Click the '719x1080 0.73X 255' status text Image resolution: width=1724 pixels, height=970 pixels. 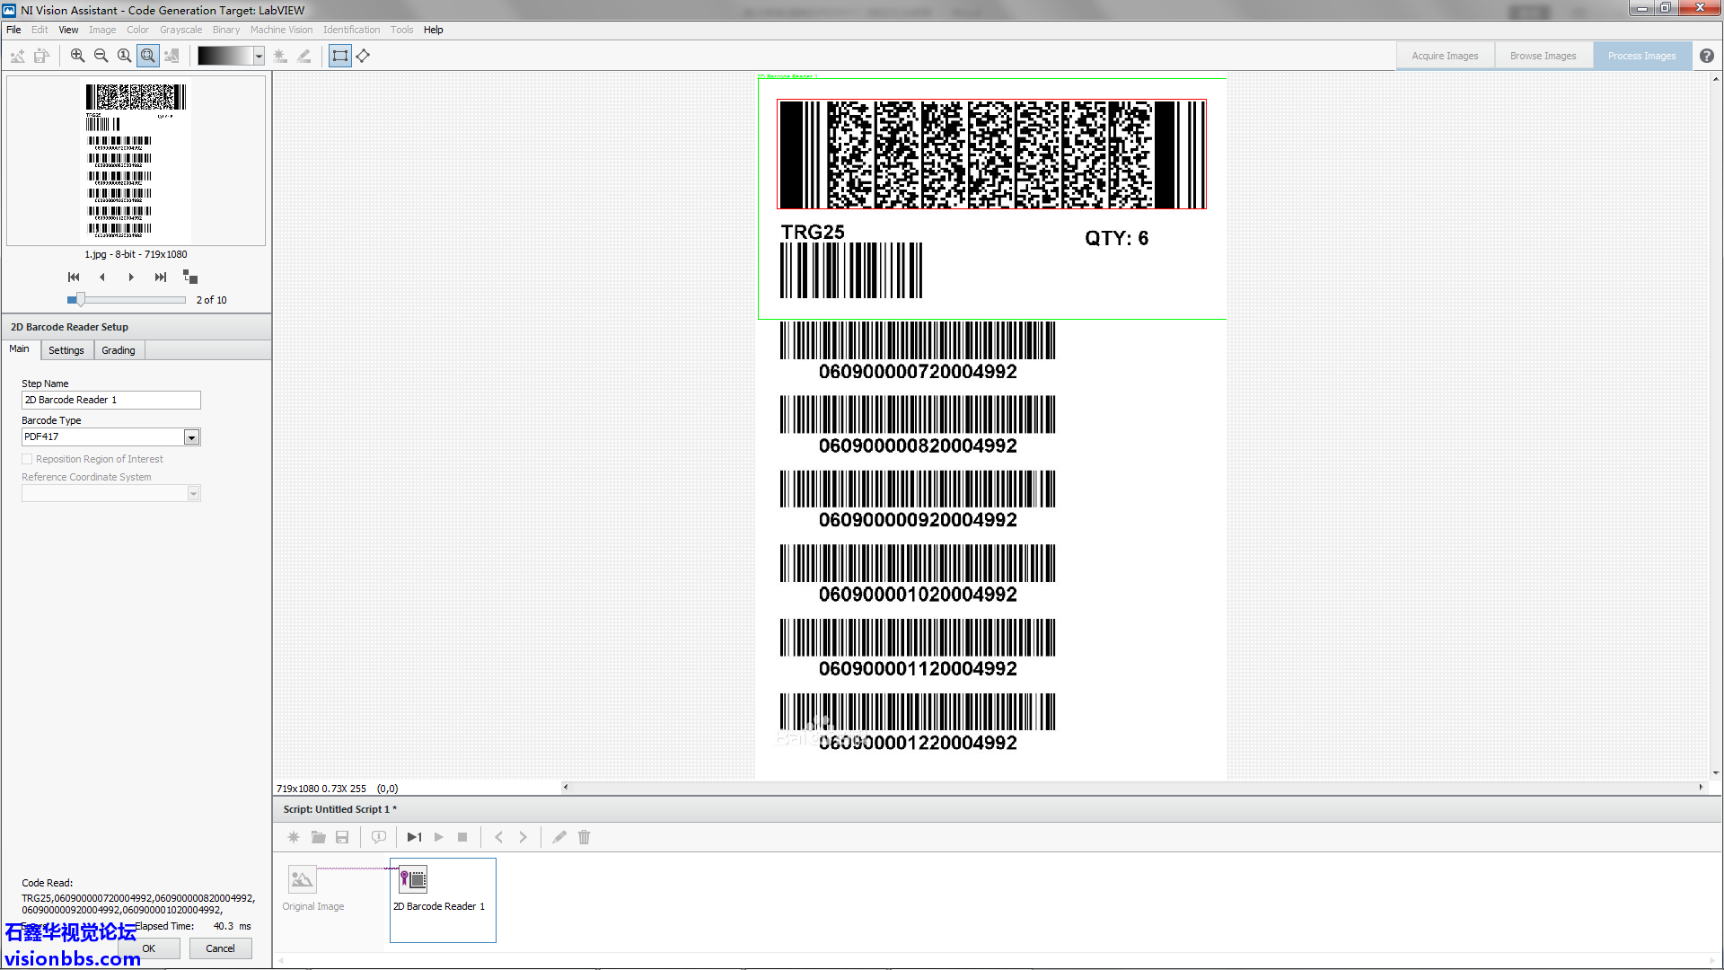point(321,789)
